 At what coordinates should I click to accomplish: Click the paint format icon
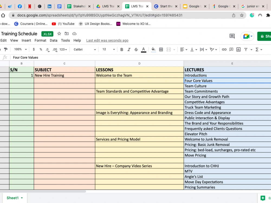click(6, 50)
